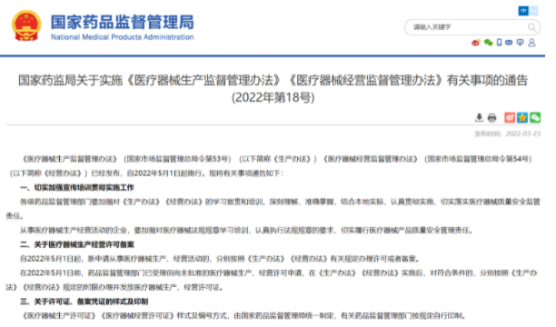Viewport: 556px width, 327px height.
Task: Open the message board monitor icon
Action: pyautogui.click(x=520, y=43)
